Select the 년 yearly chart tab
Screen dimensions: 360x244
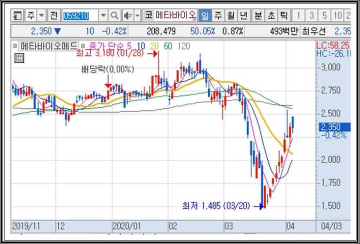tap(243, 16)
